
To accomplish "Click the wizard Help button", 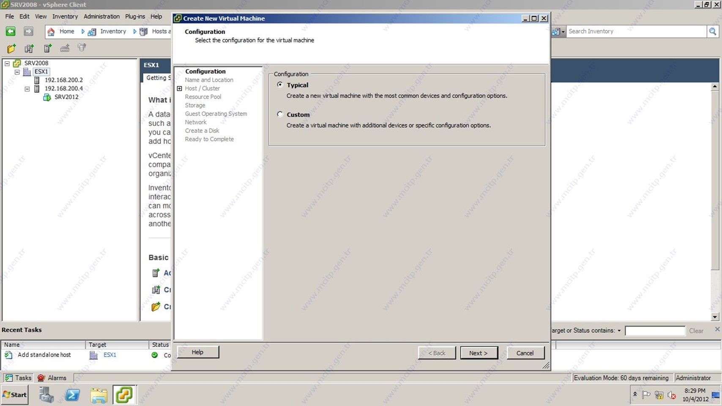I will 198,352.
